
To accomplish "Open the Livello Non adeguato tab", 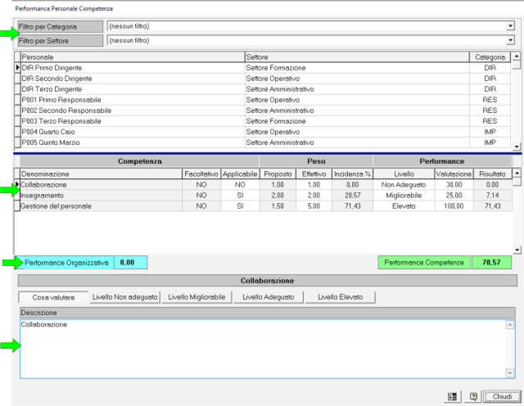I will point(125,297).
